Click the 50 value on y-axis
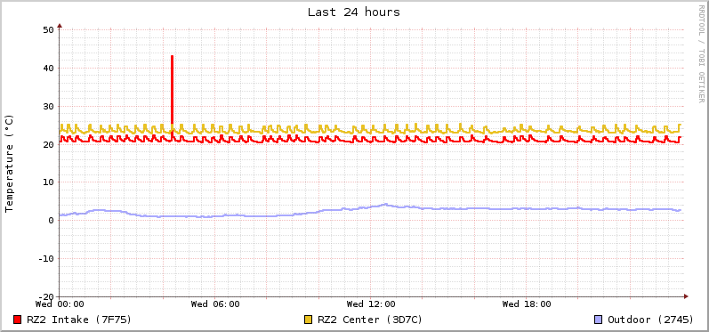This screenshot has height=332, width=709. [x=48, y=30]
